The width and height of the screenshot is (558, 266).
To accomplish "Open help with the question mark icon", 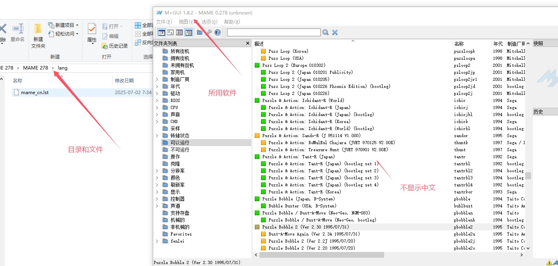I will coord(218,32).
